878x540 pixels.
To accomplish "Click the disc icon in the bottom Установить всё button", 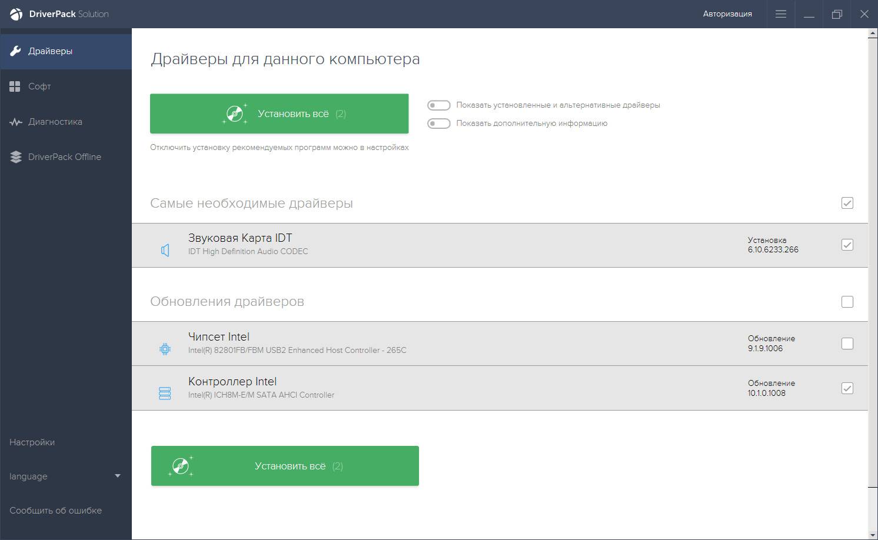I will [181, 466].
